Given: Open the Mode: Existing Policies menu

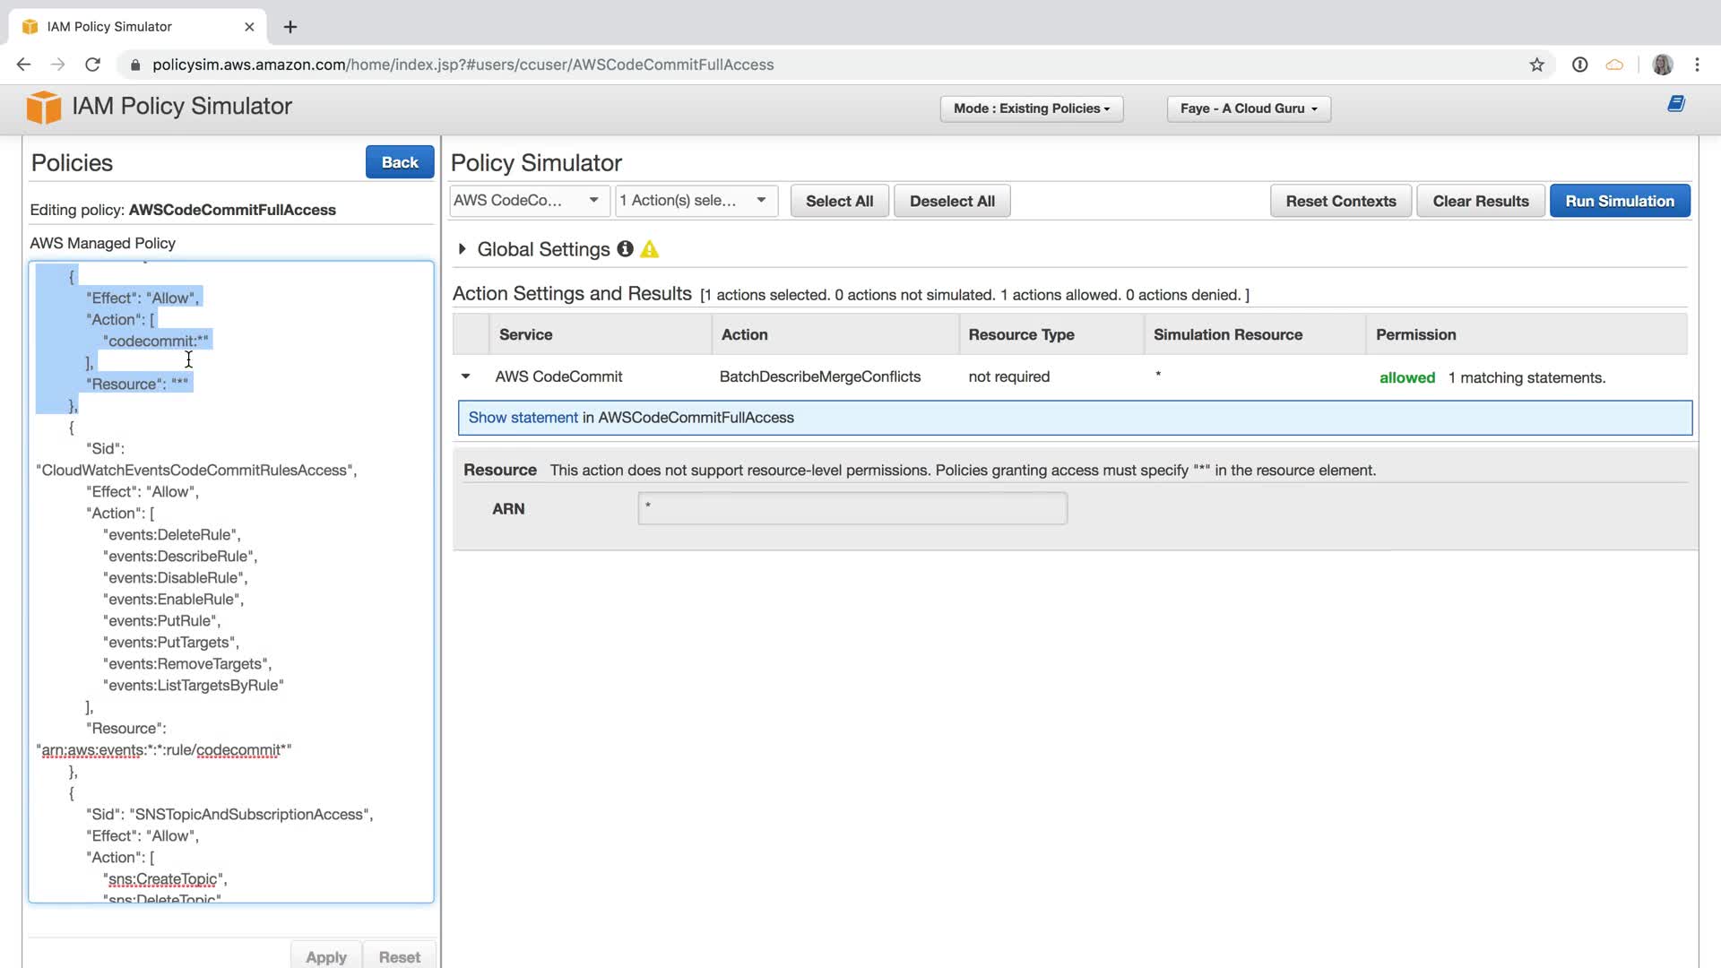Looking at the screenshot, I should [1031, 108].
